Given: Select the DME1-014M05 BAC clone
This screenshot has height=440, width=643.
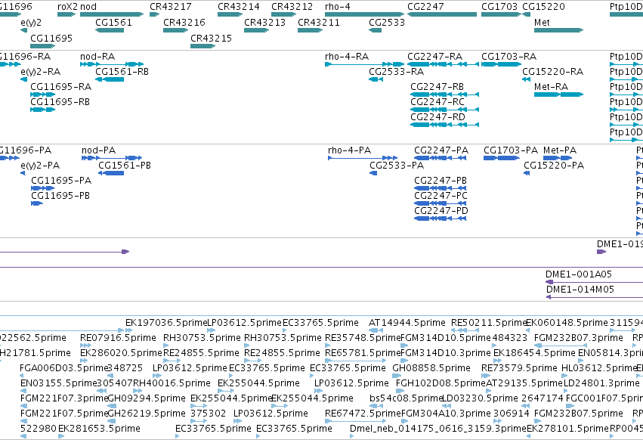Looking at the screenshot, I should [x=595, y=297].
